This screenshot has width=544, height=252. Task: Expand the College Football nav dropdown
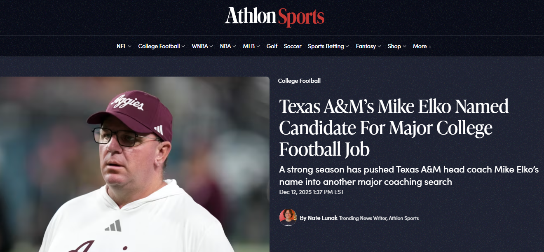tap(162, 47)
